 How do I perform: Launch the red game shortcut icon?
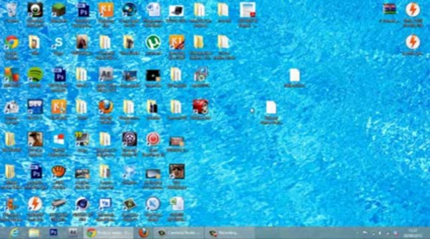(x=200, y=107)
